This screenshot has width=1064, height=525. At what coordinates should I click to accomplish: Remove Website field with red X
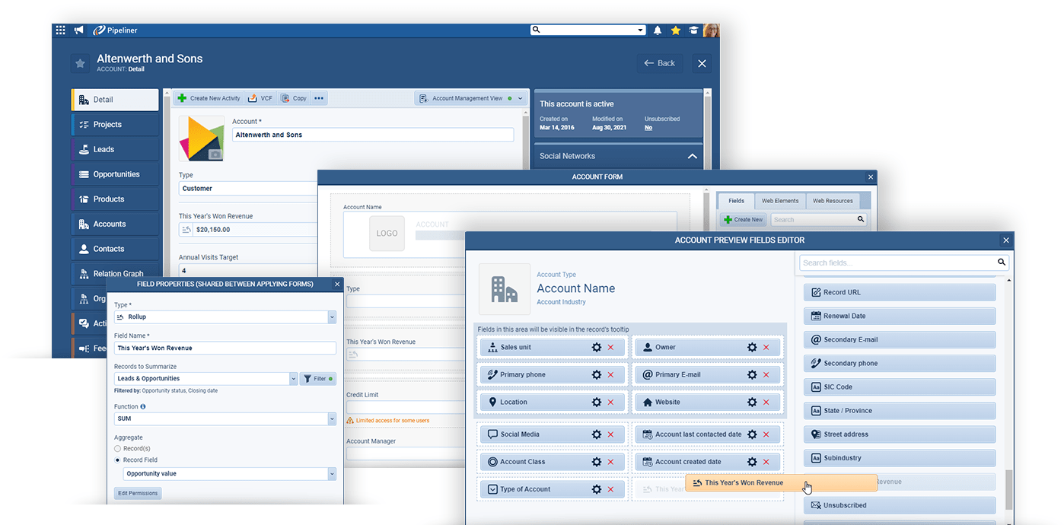click(766, 402)
